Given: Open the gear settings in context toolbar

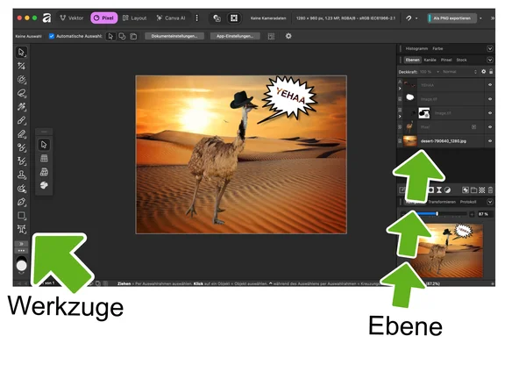Looking at the screenshot, I should point(288,36).
